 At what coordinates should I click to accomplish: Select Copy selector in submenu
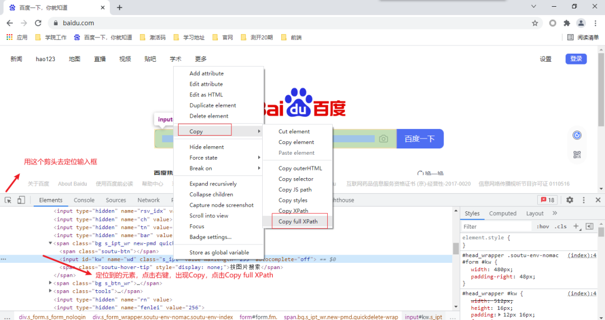tap(296, 179)
